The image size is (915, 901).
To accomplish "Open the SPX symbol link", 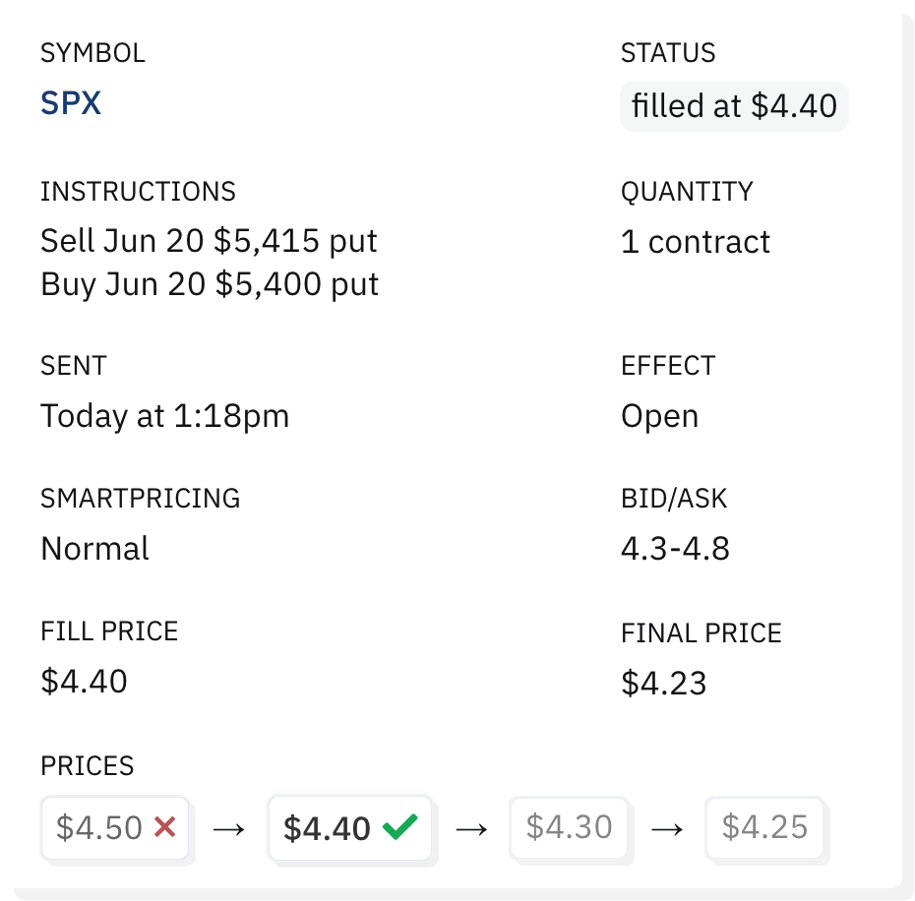I will [x=71, y=103].
